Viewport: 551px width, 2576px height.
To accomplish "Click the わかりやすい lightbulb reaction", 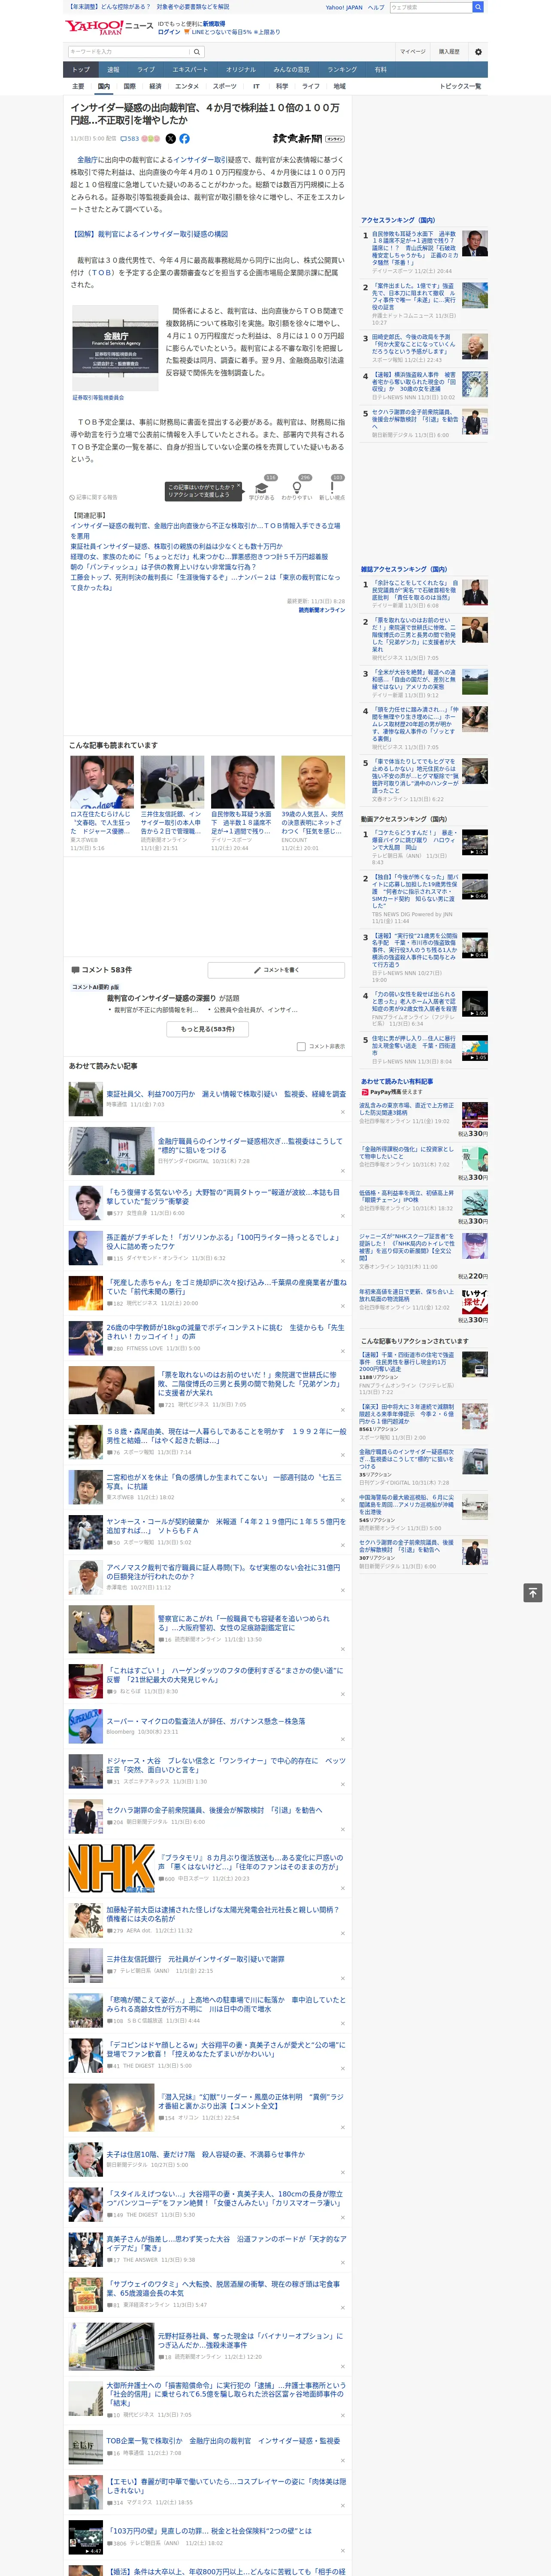I will pos(297,489).
